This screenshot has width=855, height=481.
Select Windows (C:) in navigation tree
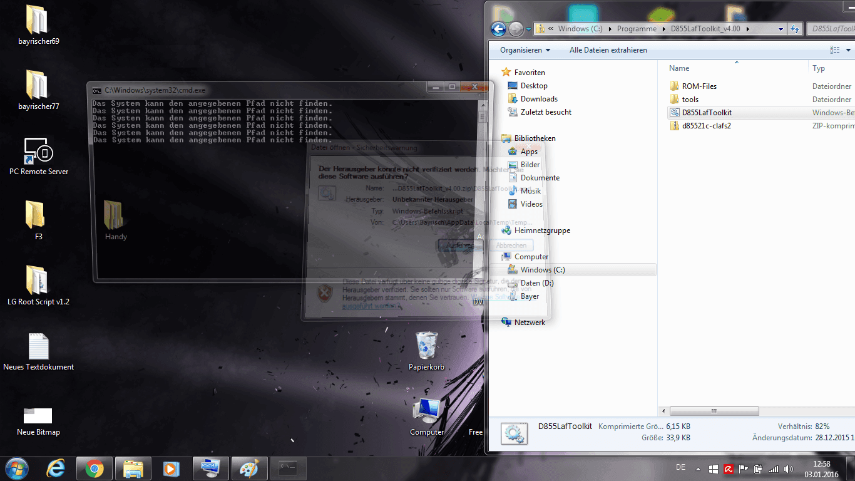click(543, 270)
